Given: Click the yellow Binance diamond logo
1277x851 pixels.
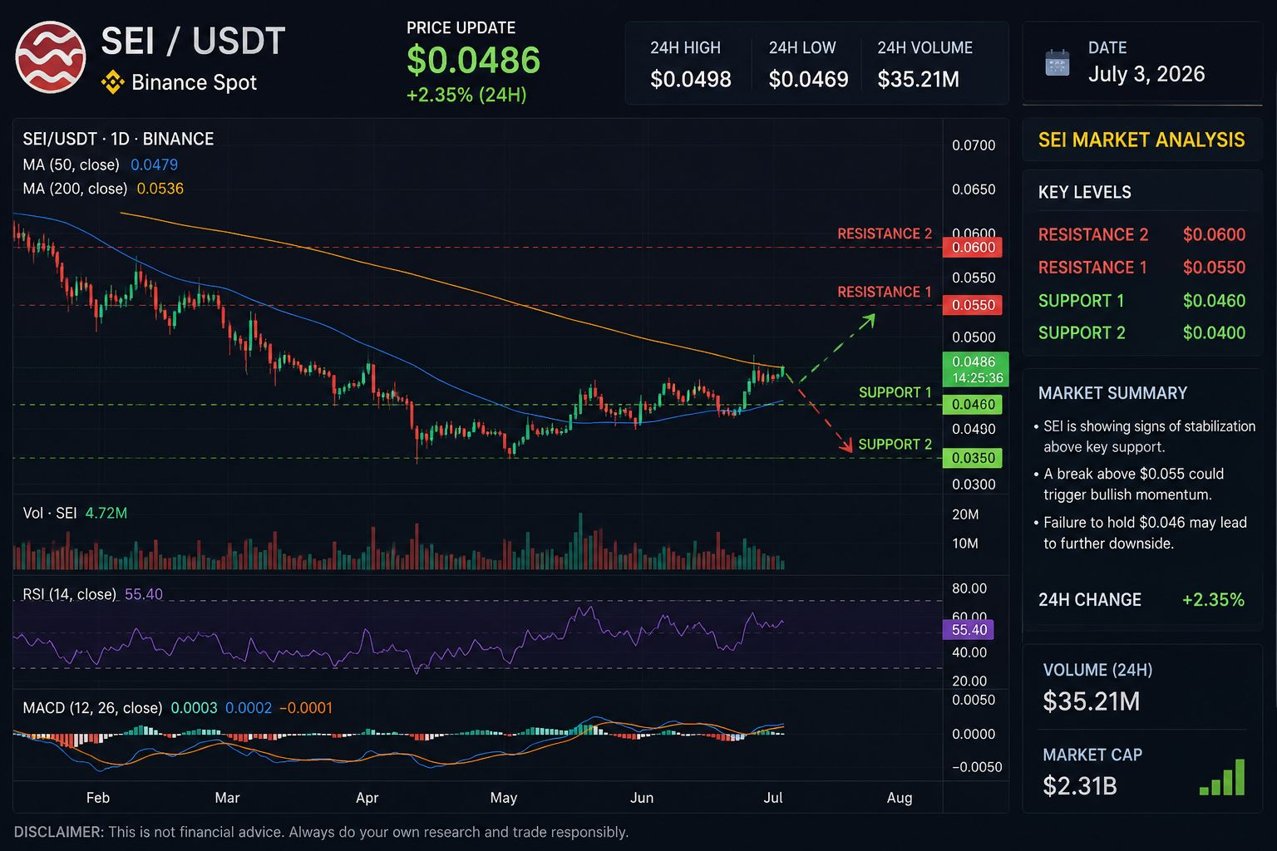Looking at the screenshot, I should tap(112, 82).
